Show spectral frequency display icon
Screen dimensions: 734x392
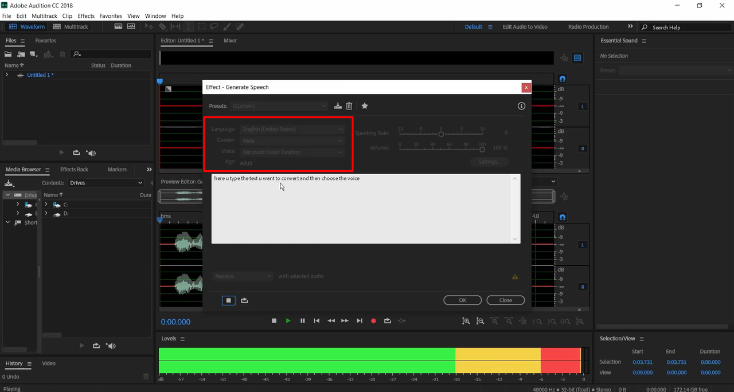click(119, 26)
